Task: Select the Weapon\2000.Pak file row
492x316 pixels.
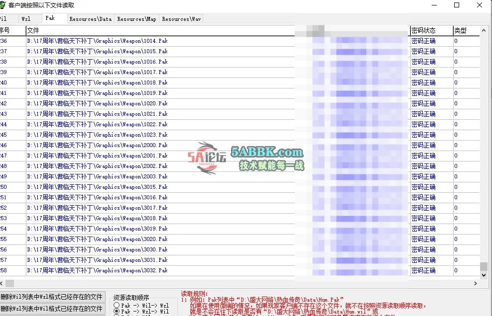Action: 97,145
